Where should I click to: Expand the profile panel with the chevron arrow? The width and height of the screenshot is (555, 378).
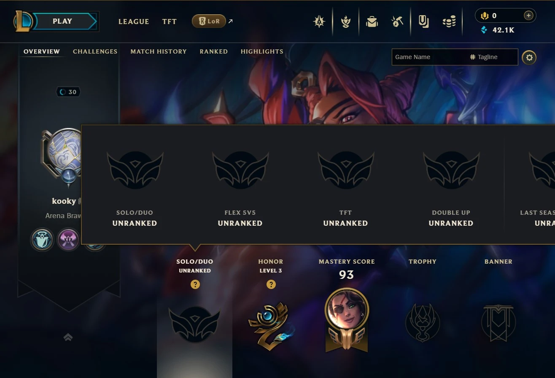[x=68, y=337]
